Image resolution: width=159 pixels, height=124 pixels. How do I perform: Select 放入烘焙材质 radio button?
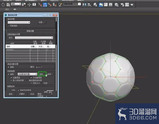pyautogui.click(x=11, y=80)
